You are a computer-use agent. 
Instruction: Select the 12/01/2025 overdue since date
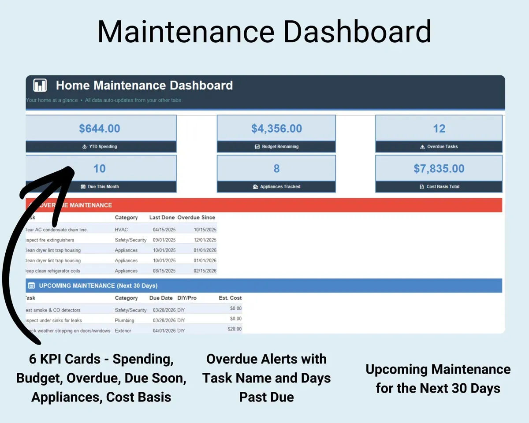pyautogui.click(x=205, y=240)
